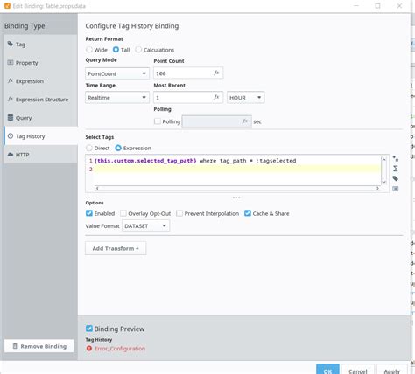Click the tag browser icon beside editor
415x374 pixels.
pos(396,178)
